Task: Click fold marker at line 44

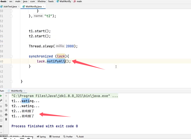Action: (11, 81)
